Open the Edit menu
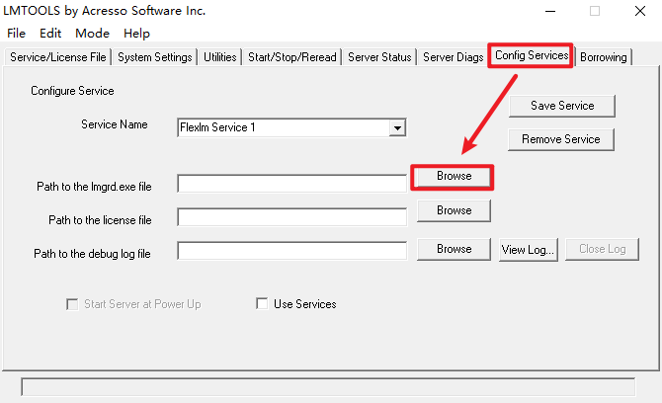This screenshot has height=403, width=662. [50, 33]
